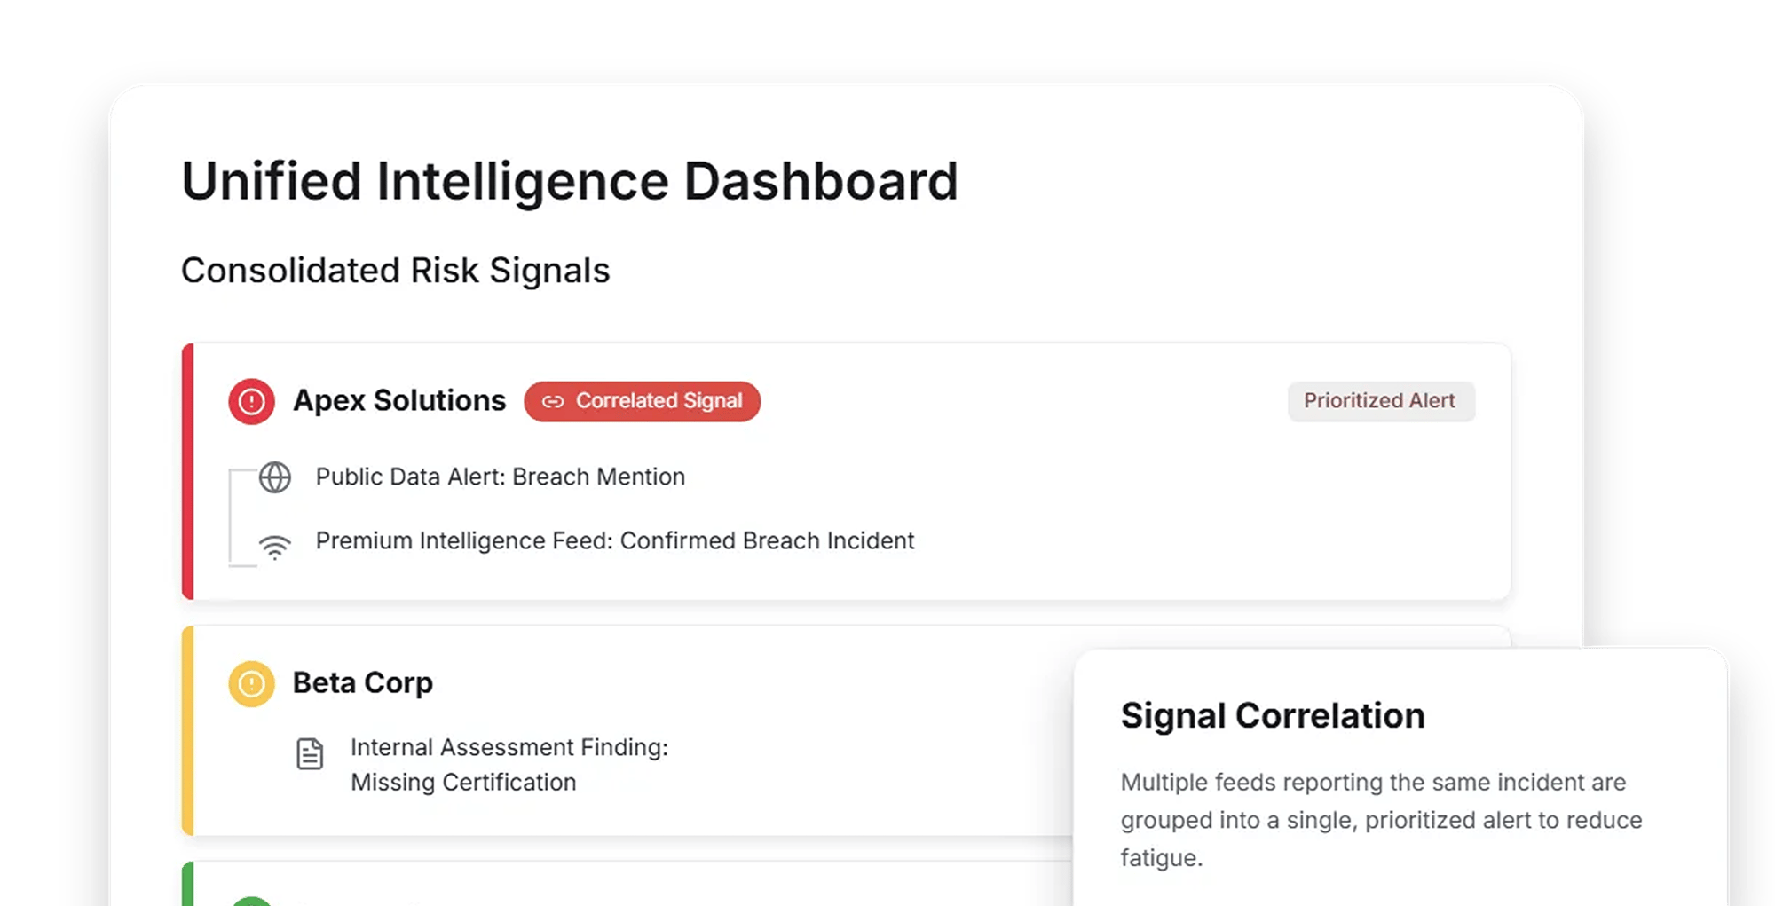The height and width of the screenshot is (906, 1775).
Task: Select Internal Assessment Finding: Missing Certification entry
Action: click(x=509, y=765)
